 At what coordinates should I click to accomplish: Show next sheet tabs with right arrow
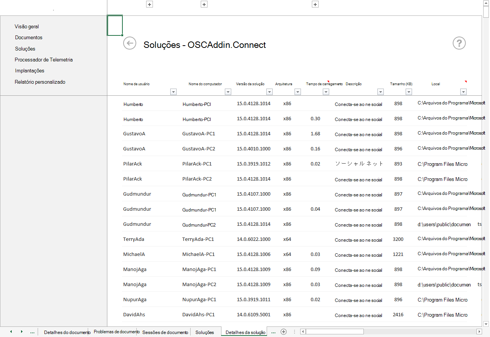coord(21,332)
